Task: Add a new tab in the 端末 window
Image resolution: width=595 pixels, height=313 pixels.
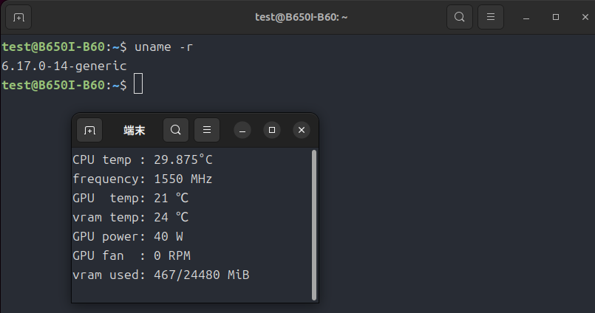Action: tap(89, 130)
